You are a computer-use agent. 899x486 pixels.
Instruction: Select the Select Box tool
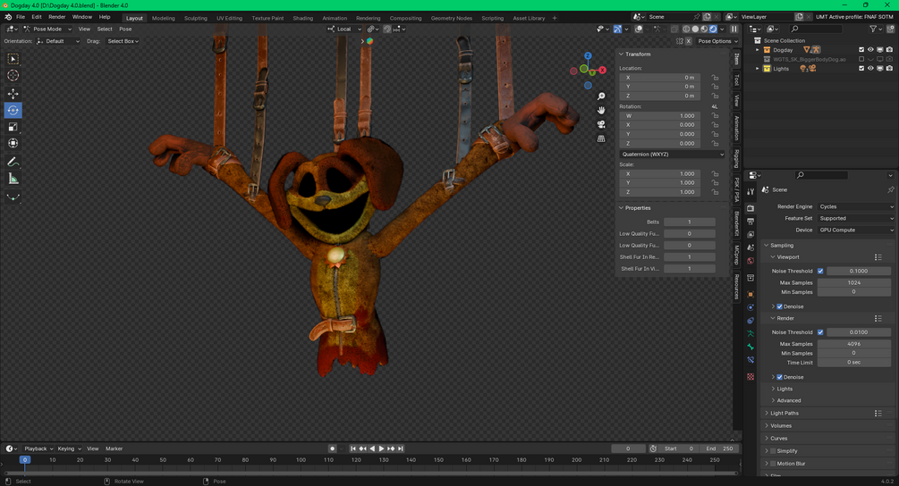[x=13, y=59]
